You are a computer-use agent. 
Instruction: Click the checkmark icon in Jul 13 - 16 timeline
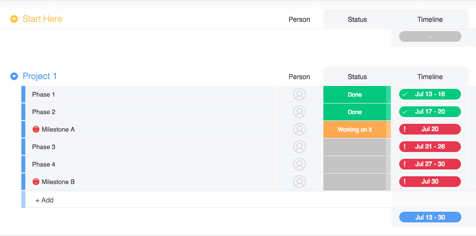[405, 94]
